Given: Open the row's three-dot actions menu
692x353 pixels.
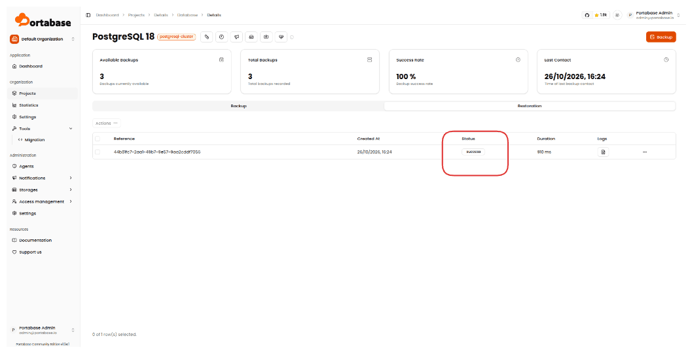Looking at the screenshot, I should point(645,152).
